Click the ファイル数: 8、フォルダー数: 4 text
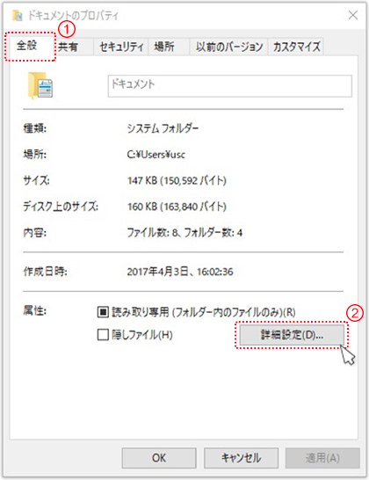Image resolution: width=369 pixels, height=480 pixels. [184, 233]
